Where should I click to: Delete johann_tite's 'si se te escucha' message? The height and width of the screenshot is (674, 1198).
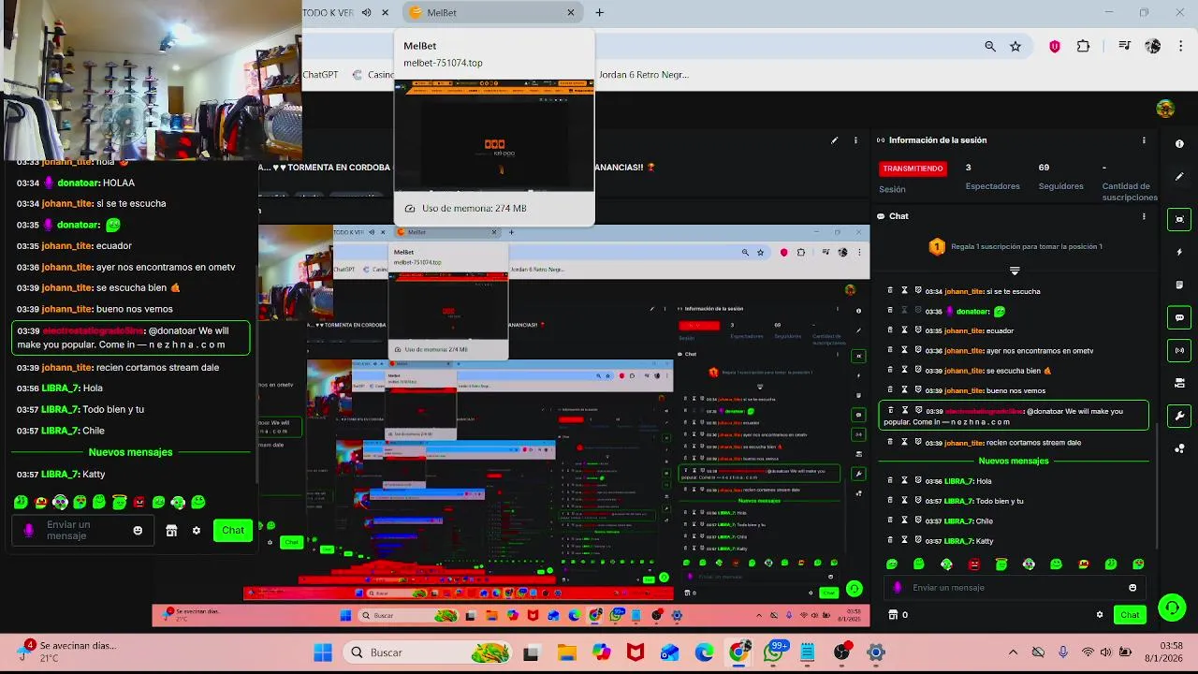890,291
